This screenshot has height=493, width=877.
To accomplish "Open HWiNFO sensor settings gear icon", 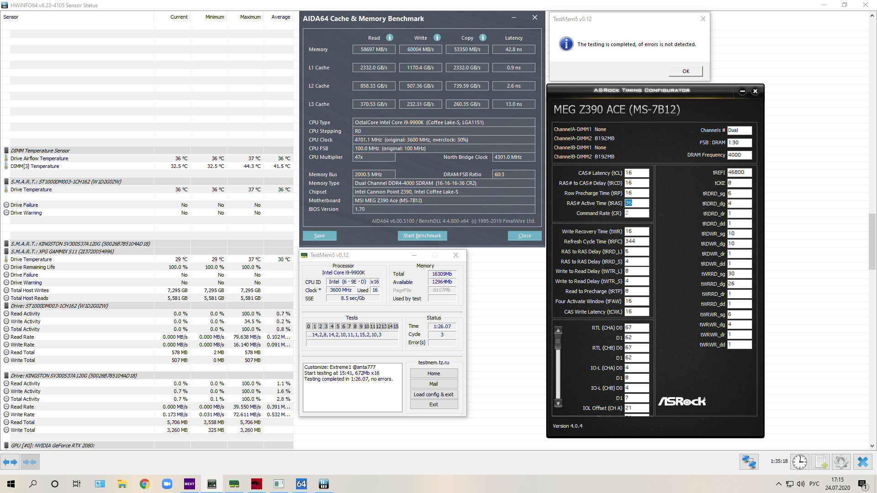I will (x=841, y=462).
